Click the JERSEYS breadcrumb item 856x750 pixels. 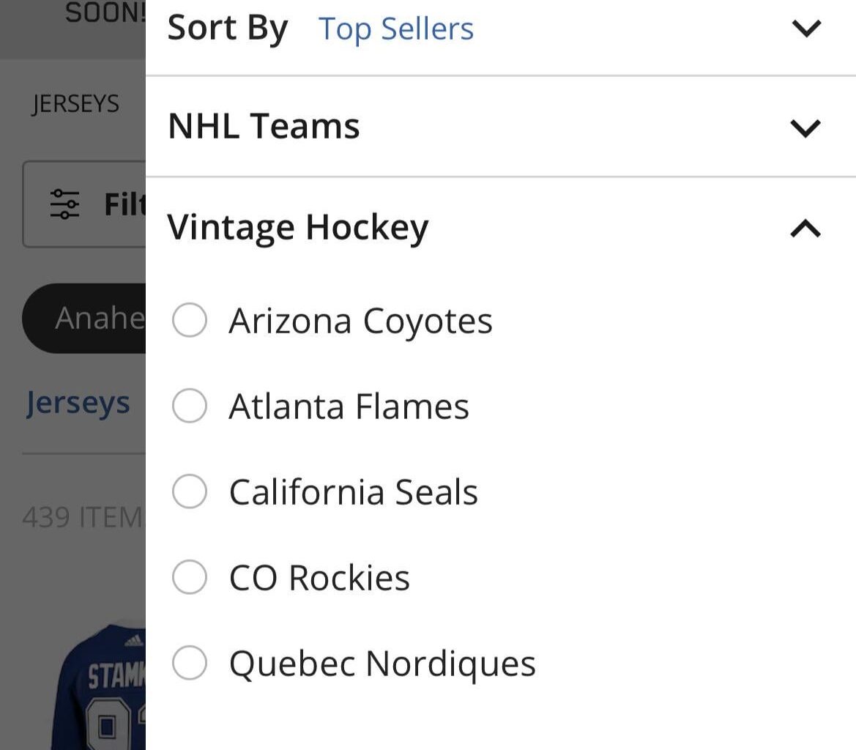[75, 104]
